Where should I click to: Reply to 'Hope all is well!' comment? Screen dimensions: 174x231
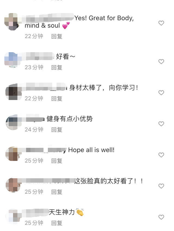pos(57,161)
